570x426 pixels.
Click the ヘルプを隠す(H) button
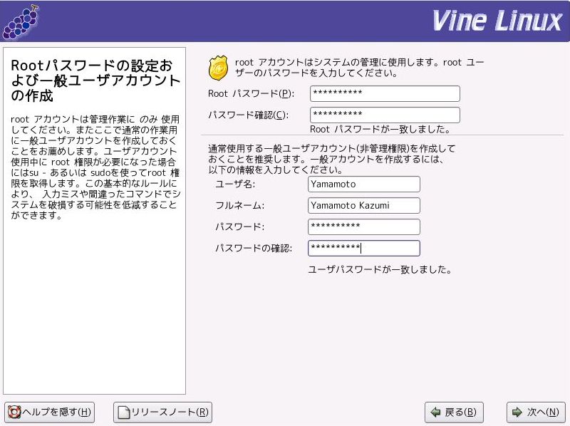click(x=49, y=412)
